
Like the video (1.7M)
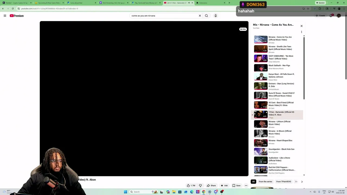pos(191,186)
